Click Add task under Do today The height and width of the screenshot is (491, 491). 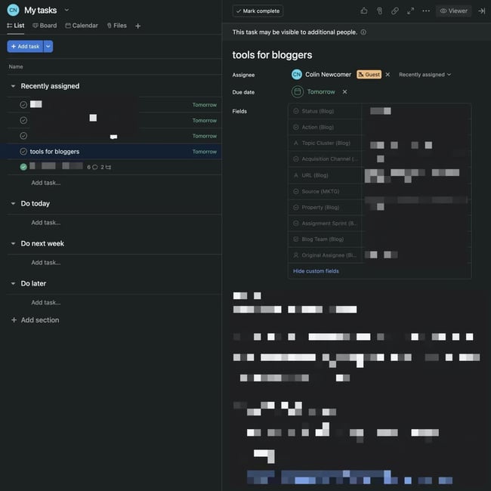(x=46, y=223)
